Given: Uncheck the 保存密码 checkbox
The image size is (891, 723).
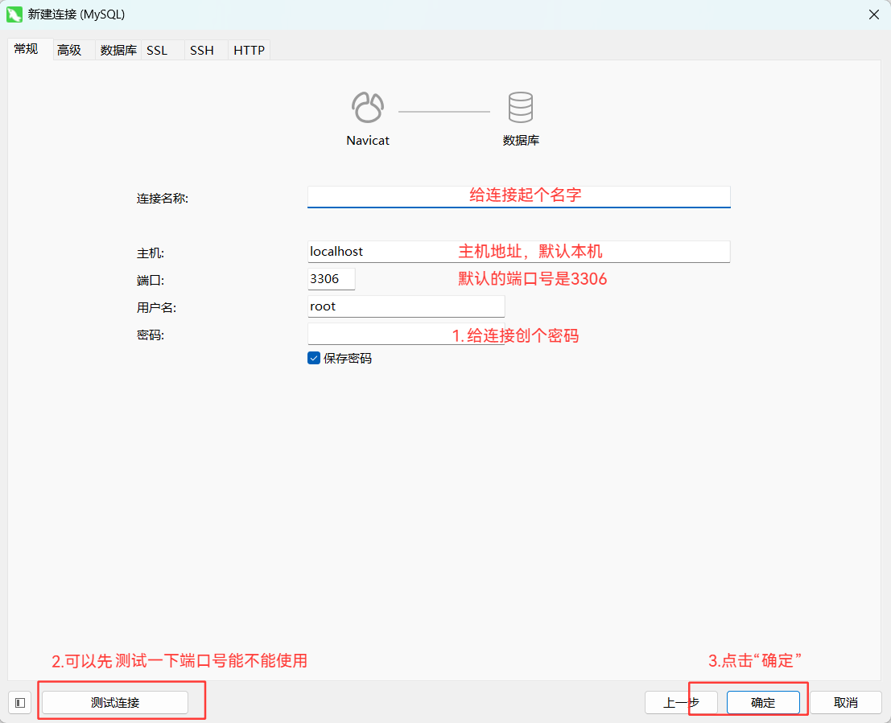Looking at the screenshot, I should pyautogui.click(x=314, y=358).
